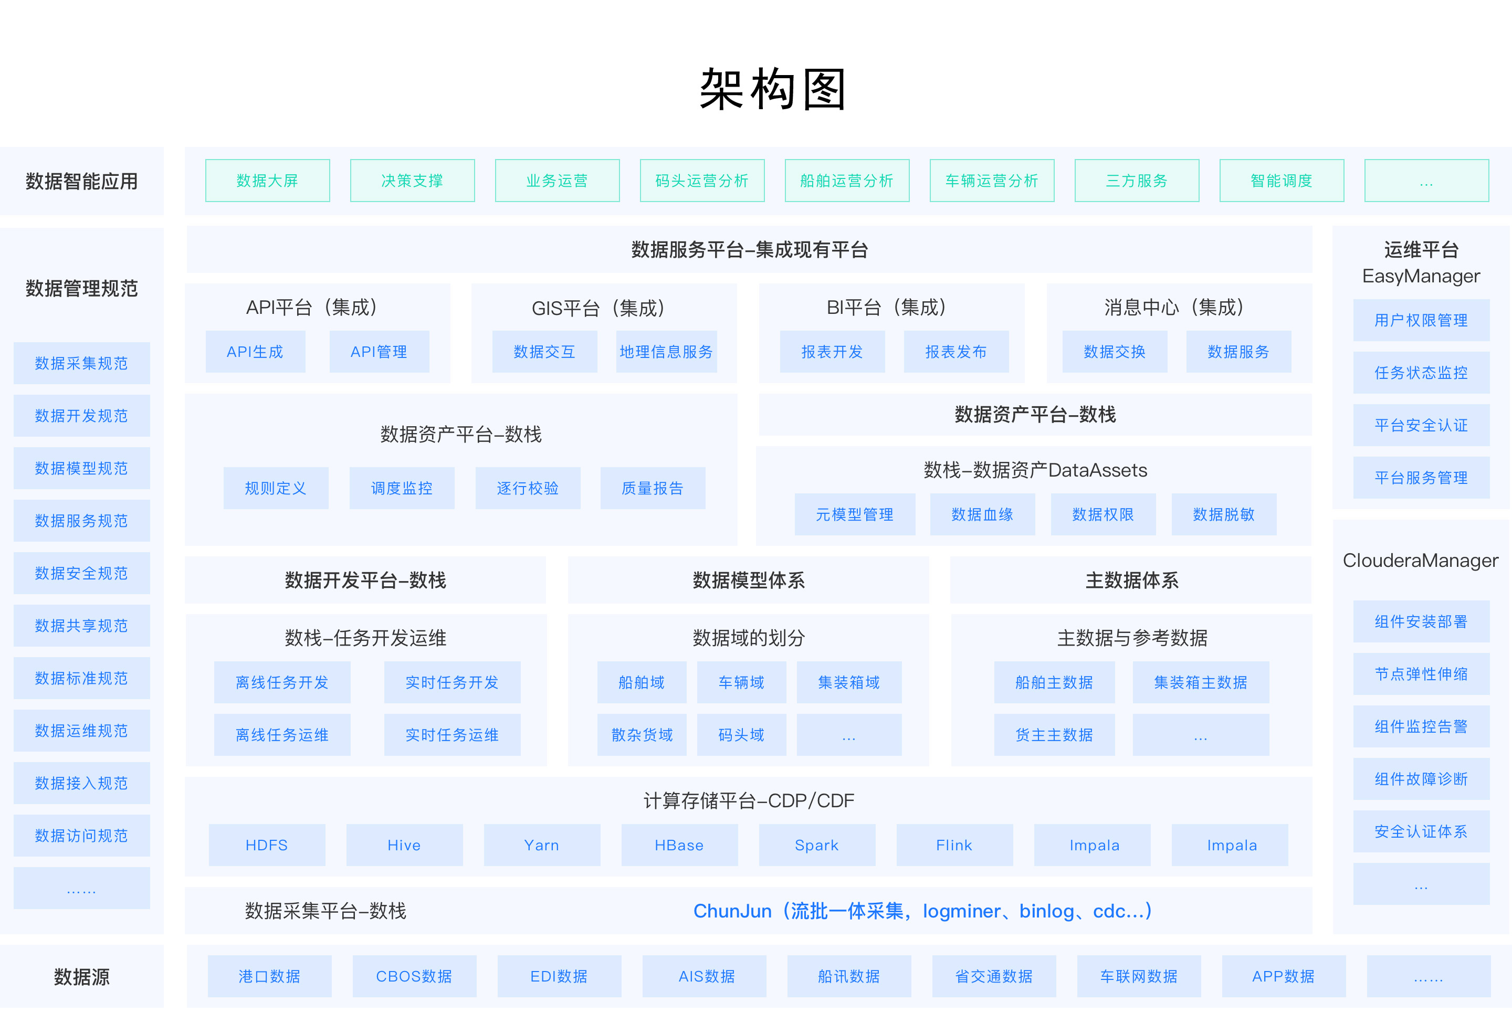The width and height of the screenshot is (1512, 1034).
Task: Select the Hive component block
Action: (x=404, y=845)
